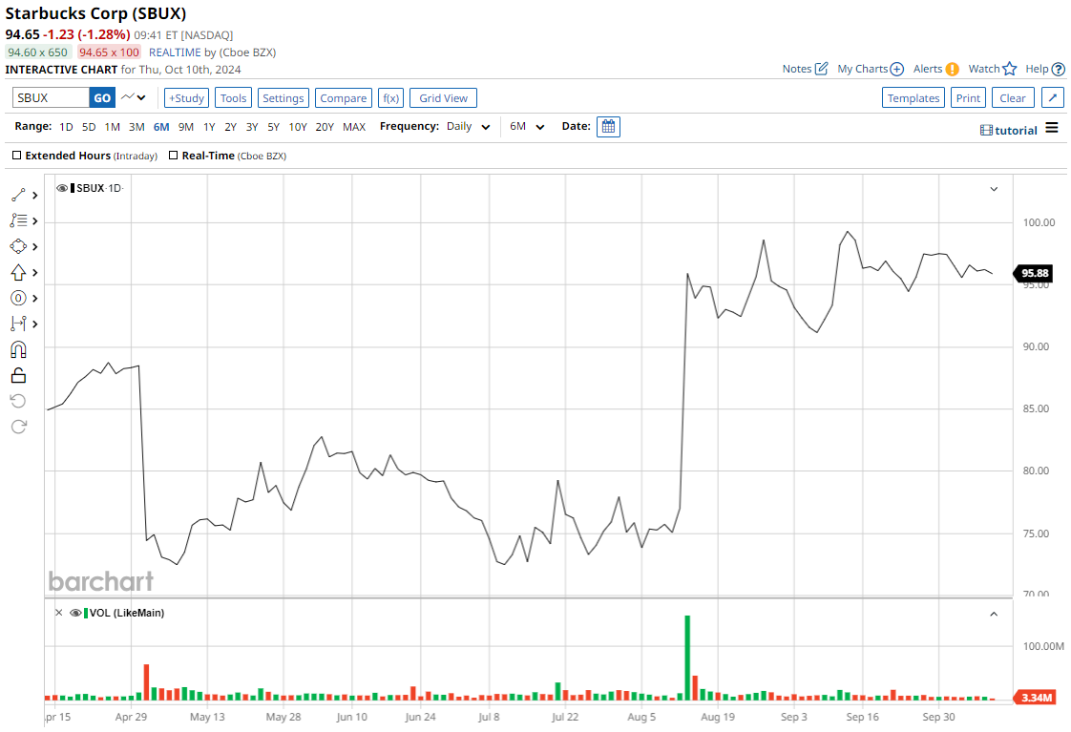
Task: Select the 1D range
Action: 66,127
